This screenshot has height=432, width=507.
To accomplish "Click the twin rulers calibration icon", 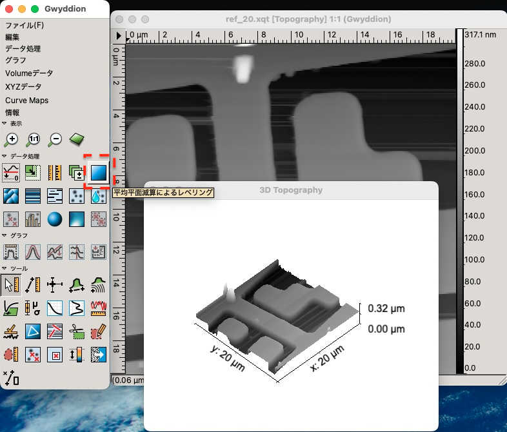I will tap(55, 172).
